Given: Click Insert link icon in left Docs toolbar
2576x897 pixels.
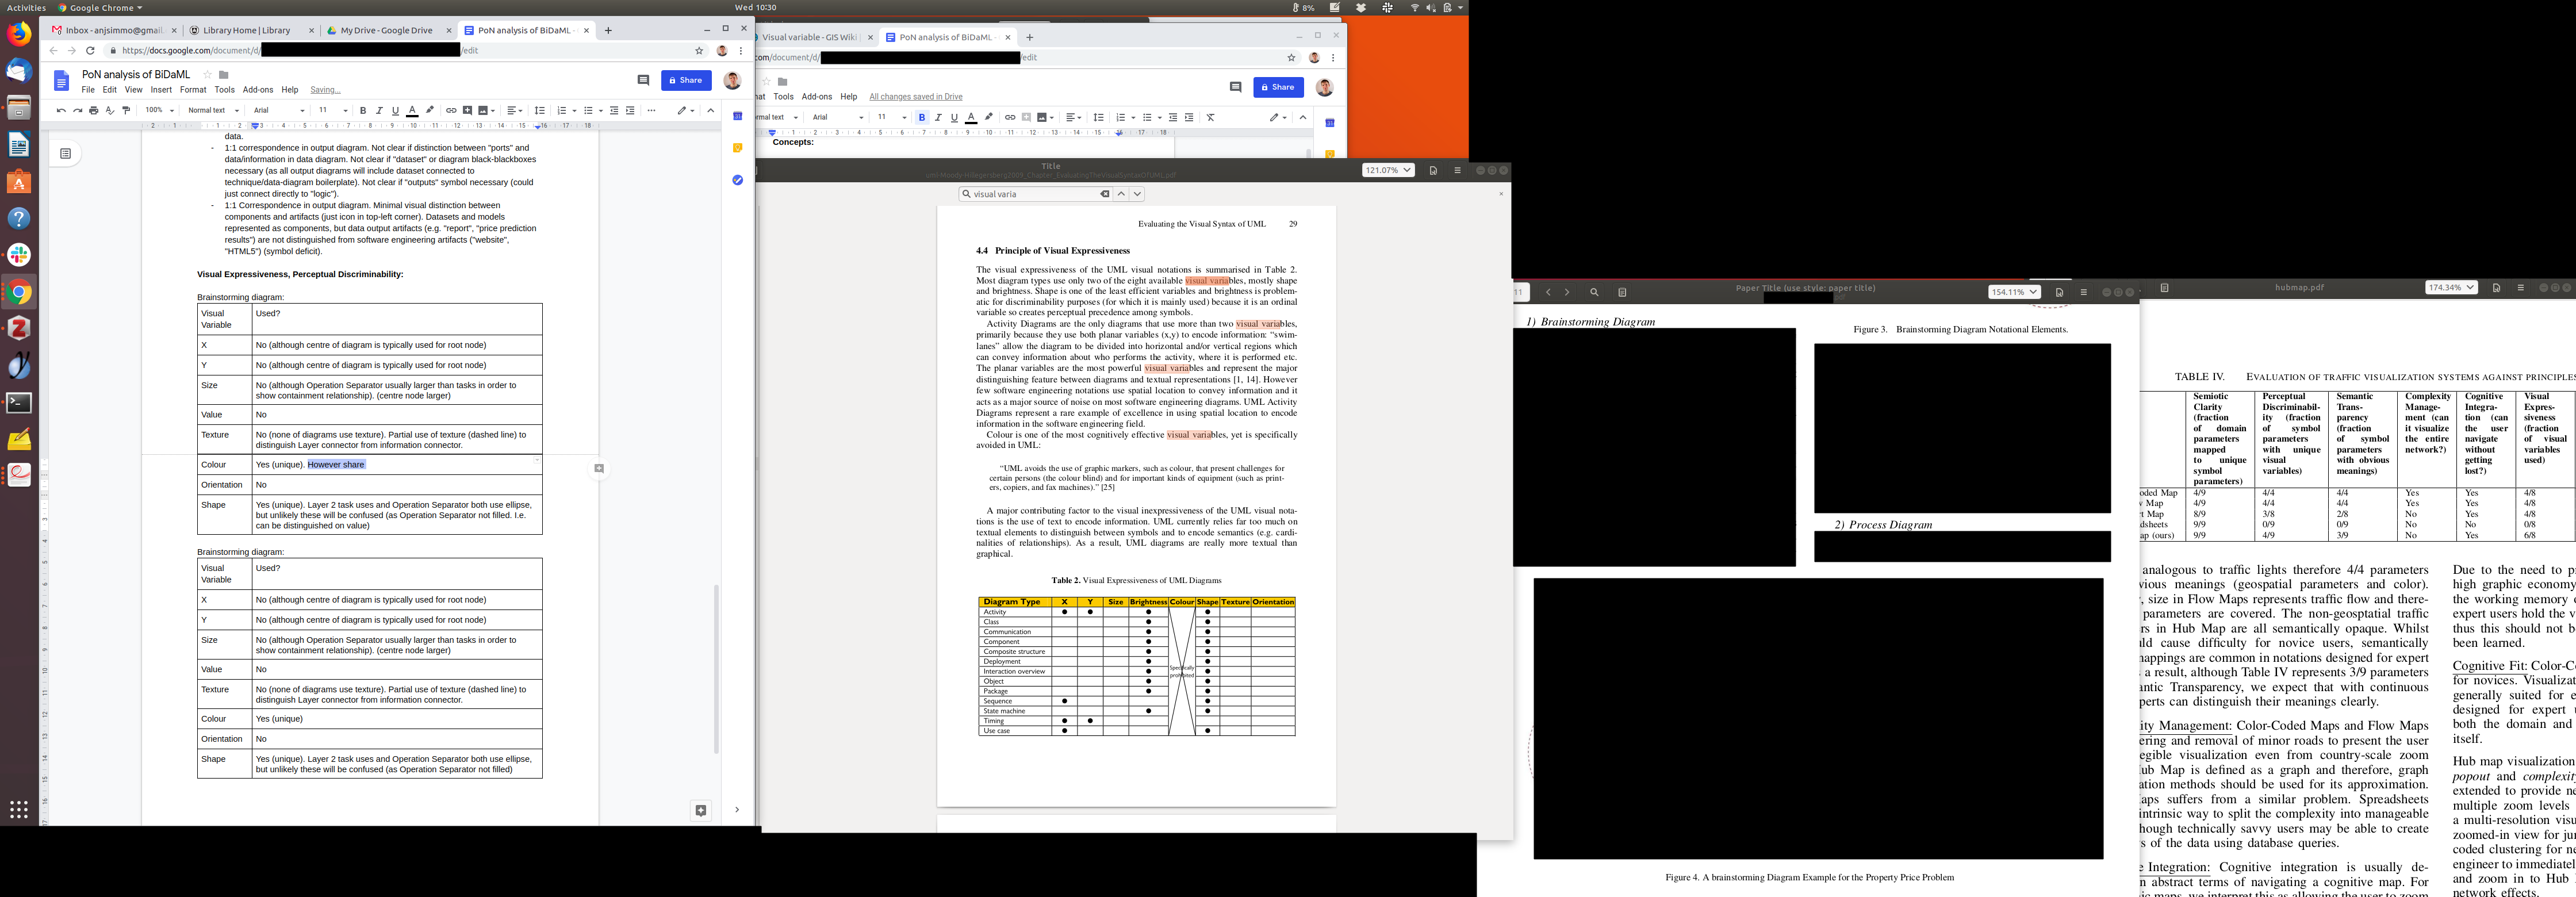Looking at the screenshot, I should pos(451,111).
